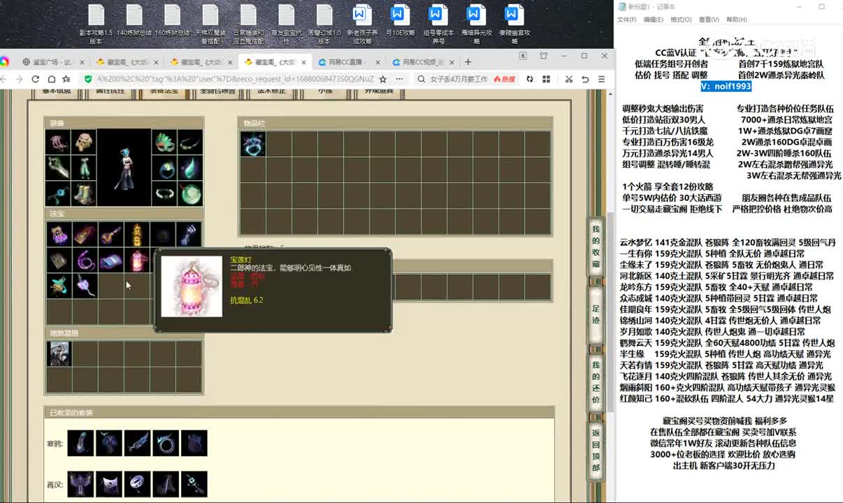Open the 查看(V) menu in Notepad
This screenshot has width=843, height=503.
(x=709, y=20)
